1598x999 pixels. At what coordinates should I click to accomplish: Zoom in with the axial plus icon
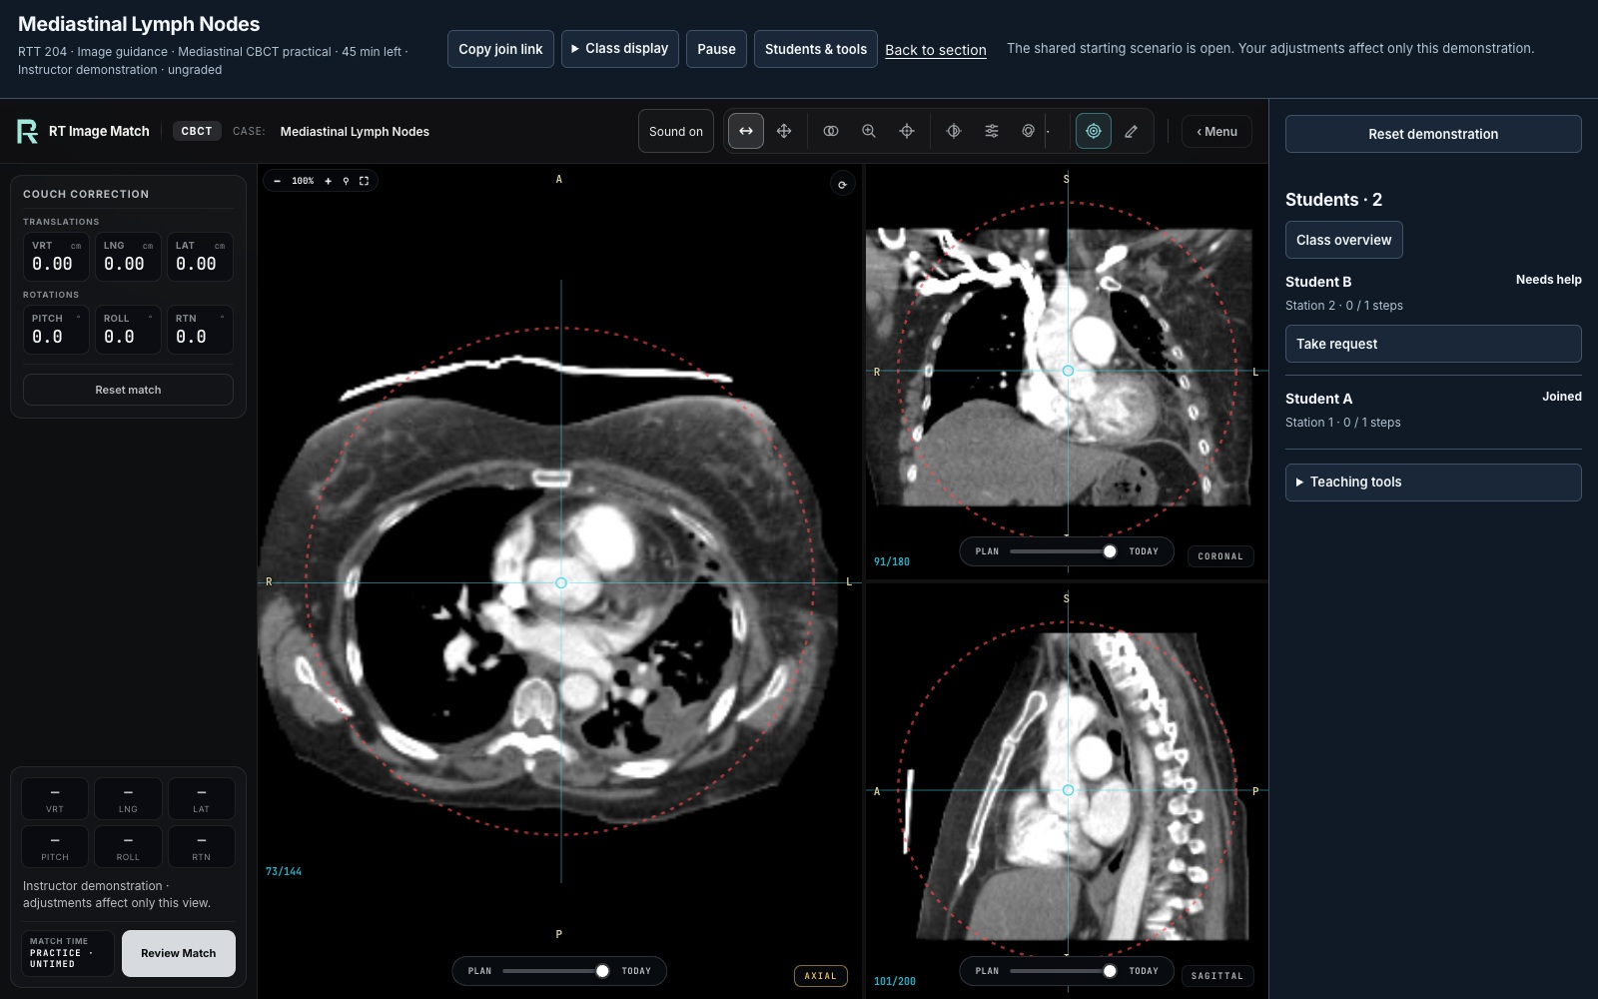[x=328, y=181]
